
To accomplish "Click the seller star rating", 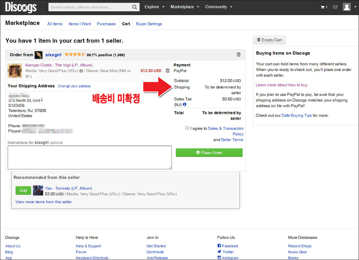I will (75, 54).
